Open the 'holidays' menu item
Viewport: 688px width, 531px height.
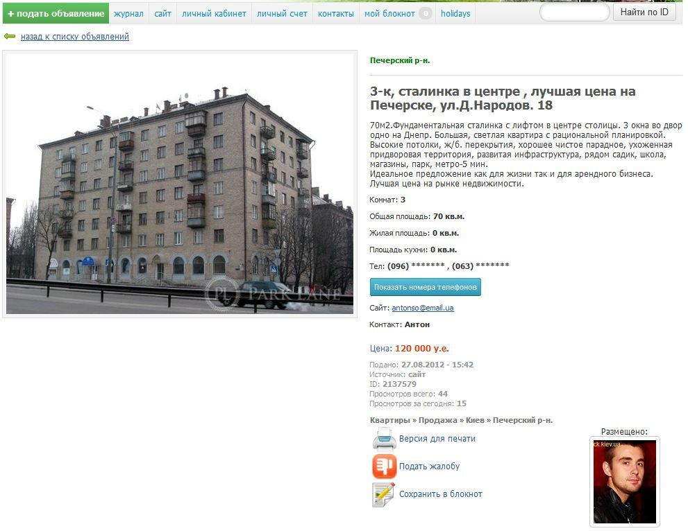(455, 14)
